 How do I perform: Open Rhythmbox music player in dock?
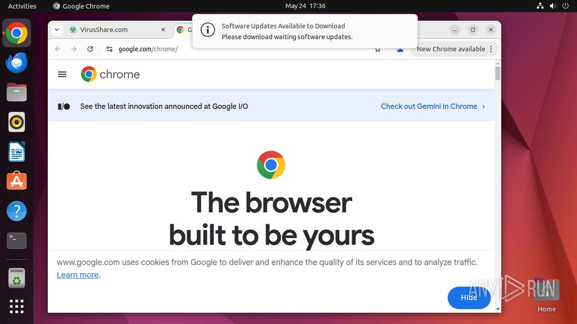pyautogui.click(x=17, y=122)
